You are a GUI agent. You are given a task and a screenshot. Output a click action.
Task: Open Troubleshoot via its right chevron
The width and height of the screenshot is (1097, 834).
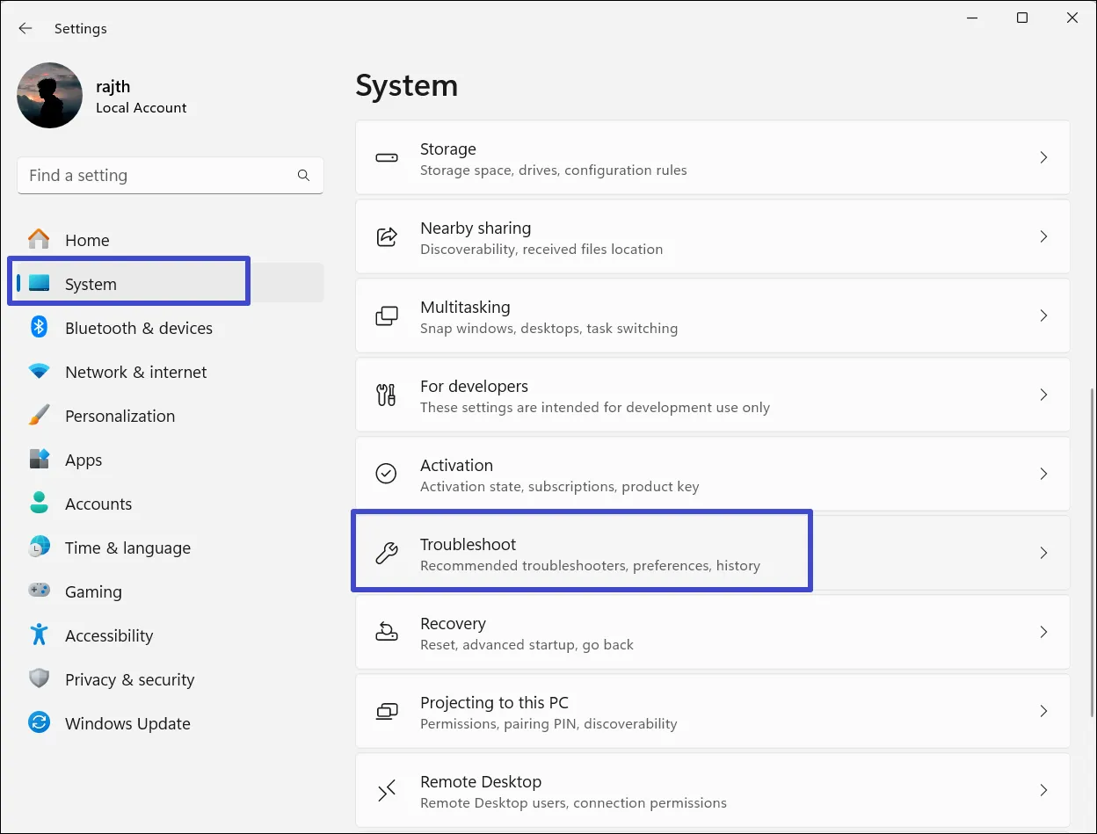pos(1043,554)
